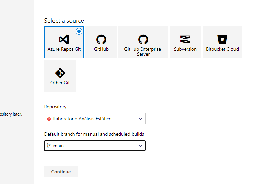Click the branch icon beside main
This screenshot has height=184, width=253.
tap(49, 146)
